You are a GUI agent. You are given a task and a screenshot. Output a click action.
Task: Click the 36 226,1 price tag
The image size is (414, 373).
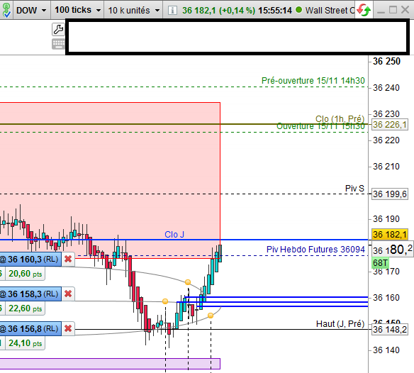click(390, 124)
